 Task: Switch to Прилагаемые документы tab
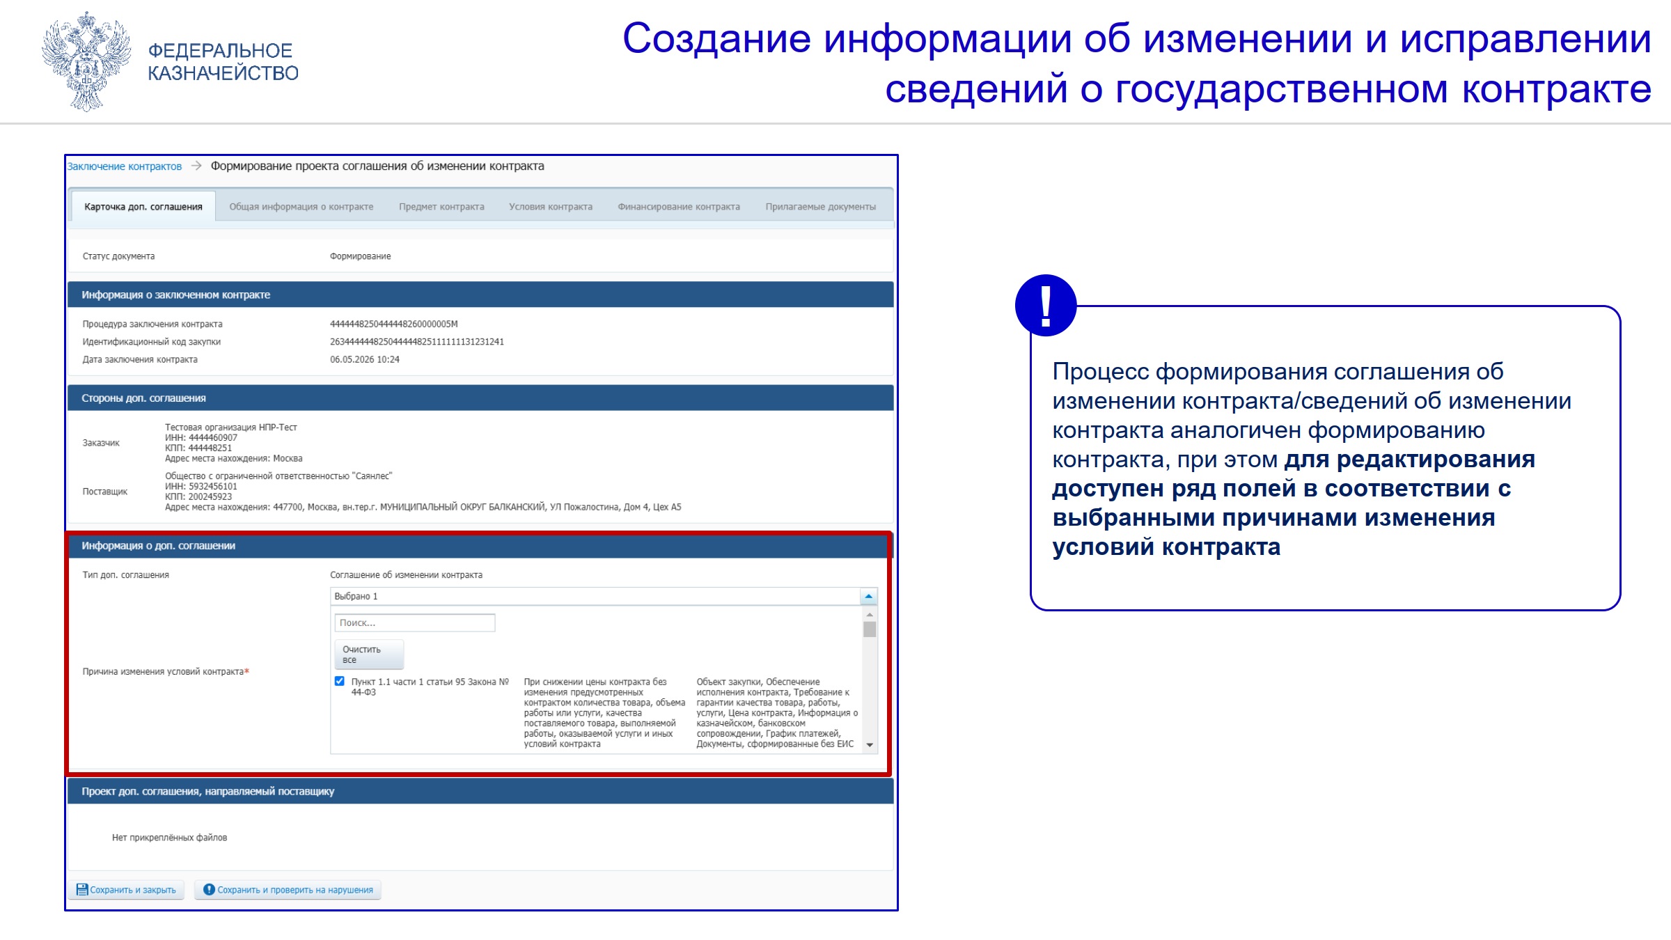(821, 207)
